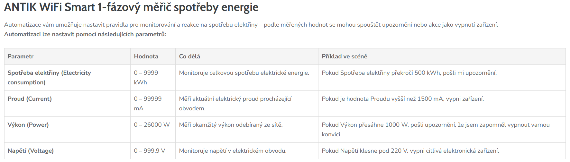This screenshot has height=162, width=570.
Task: Click the 220 V voltage drop example
Action: [410, 151]
